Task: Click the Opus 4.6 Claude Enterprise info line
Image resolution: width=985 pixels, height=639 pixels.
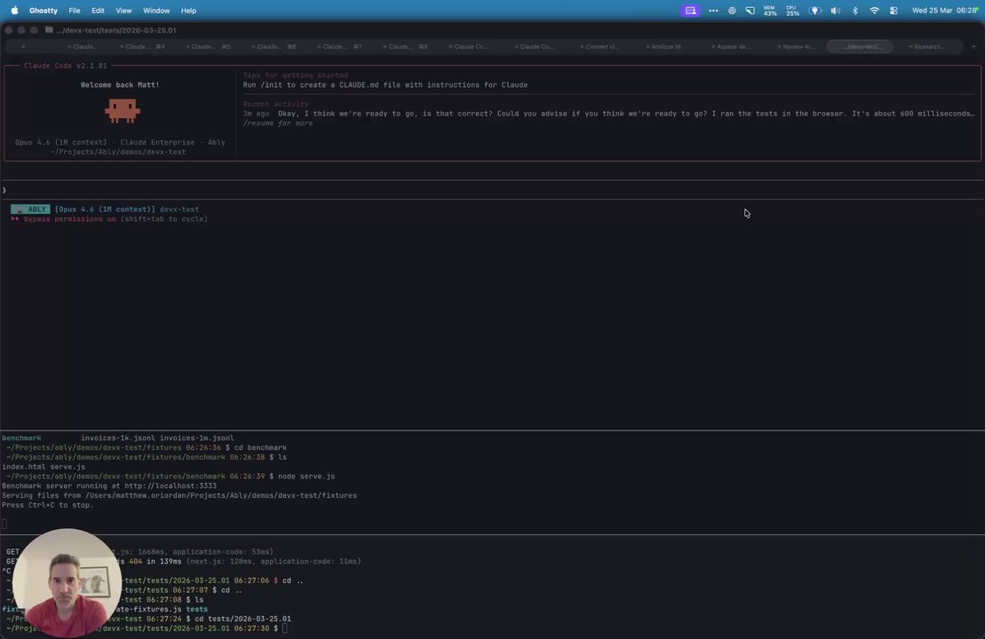Action: click(120, 143)
